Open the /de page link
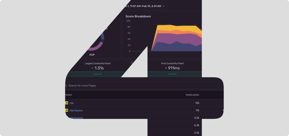 [71, 103]
